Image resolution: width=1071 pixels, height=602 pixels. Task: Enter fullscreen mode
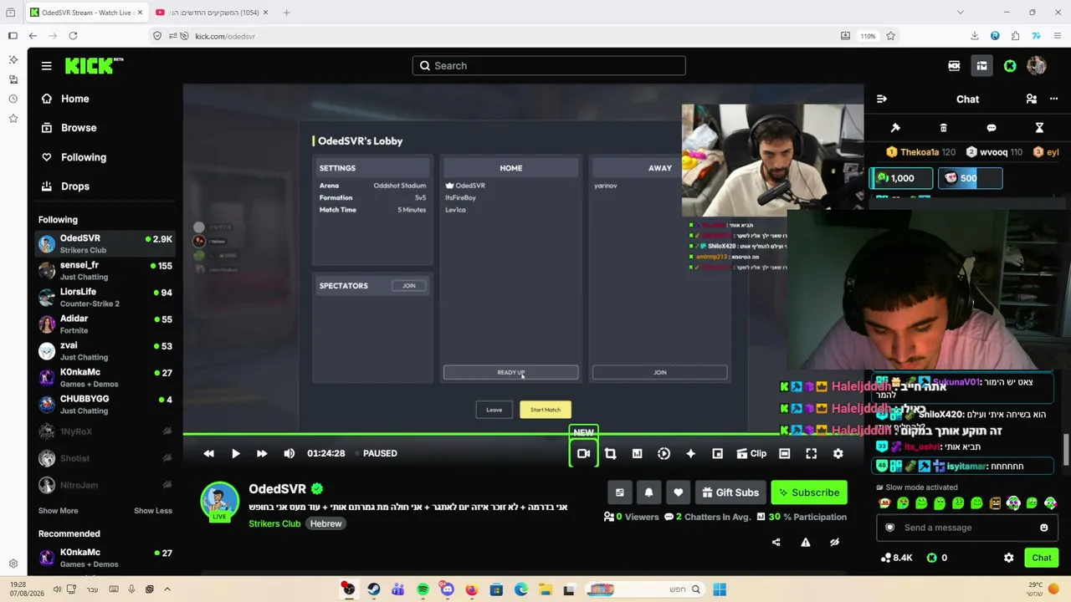click(811, 453)
